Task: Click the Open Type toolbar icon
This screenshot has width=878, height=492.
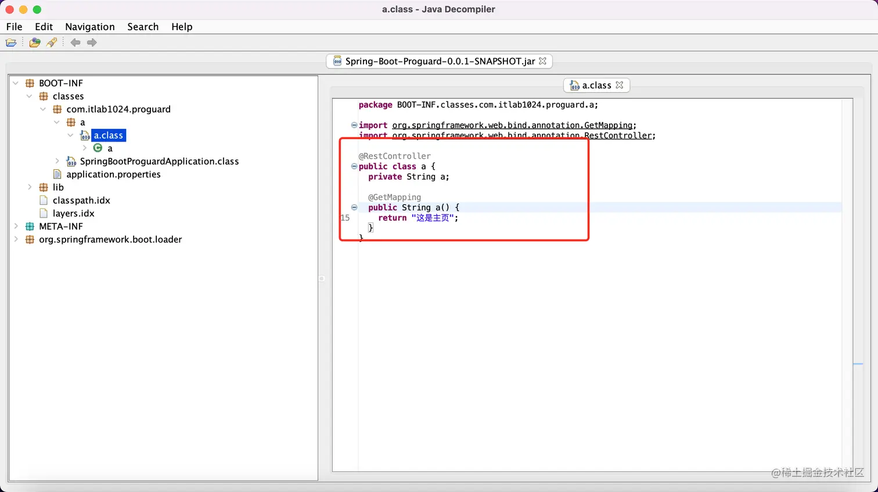Action: point(35,42)
